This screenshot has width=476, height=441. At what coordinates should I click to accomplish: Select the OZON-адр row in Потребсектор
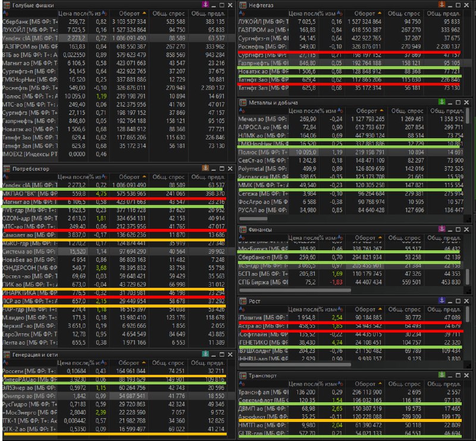pyautogui.click(x=118, y=218)
